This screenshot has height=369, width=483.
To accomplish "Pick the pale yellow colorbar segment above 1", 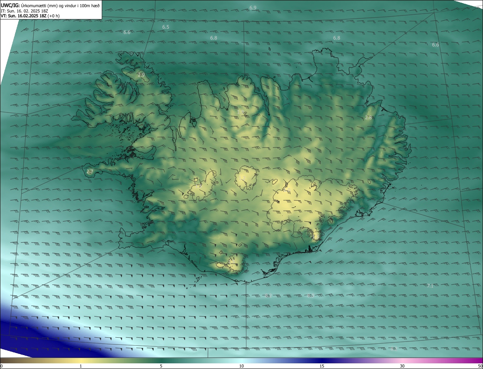I will point(81,360).
